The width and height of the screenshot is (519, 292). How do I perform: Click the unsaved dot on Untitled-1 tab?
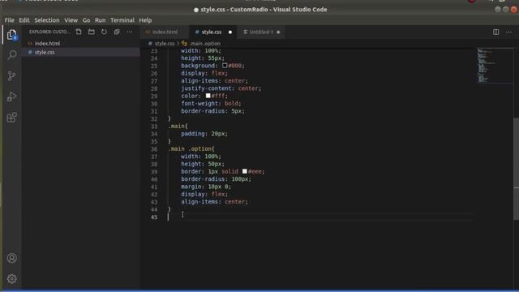[278, 32]
